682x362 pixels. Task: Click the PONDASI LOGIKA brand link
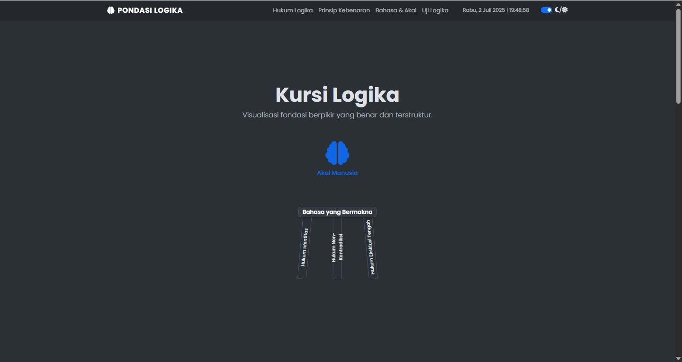click(145, 10)
